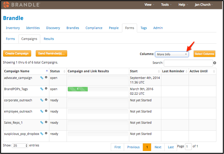This screenshot has height=154, width=224.
Task: Click link icon for corporate_outreach
Action: [x=41, y=100]
